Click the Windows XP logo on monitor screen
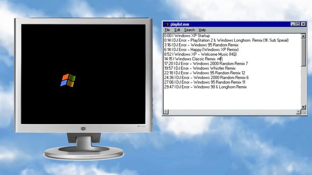 [x=68, y=80]
